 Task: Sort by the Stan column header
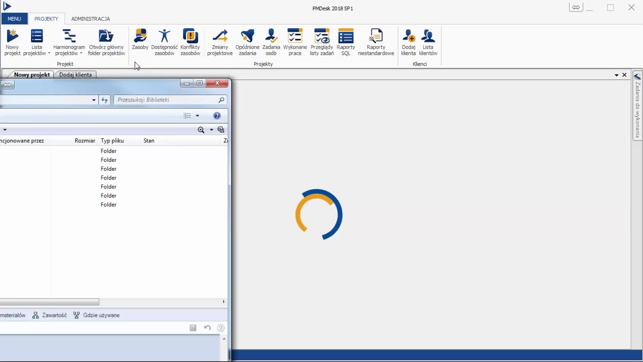tap(149, 141)
